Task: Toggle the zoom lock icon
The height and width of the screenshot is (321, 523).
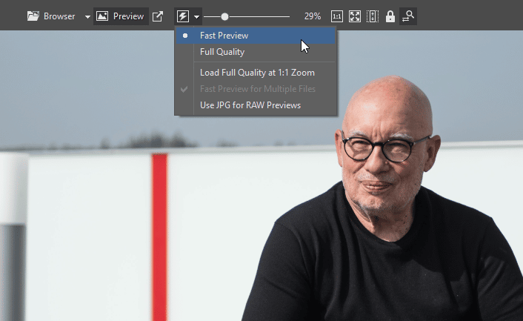Action: (x=390, y=16)
